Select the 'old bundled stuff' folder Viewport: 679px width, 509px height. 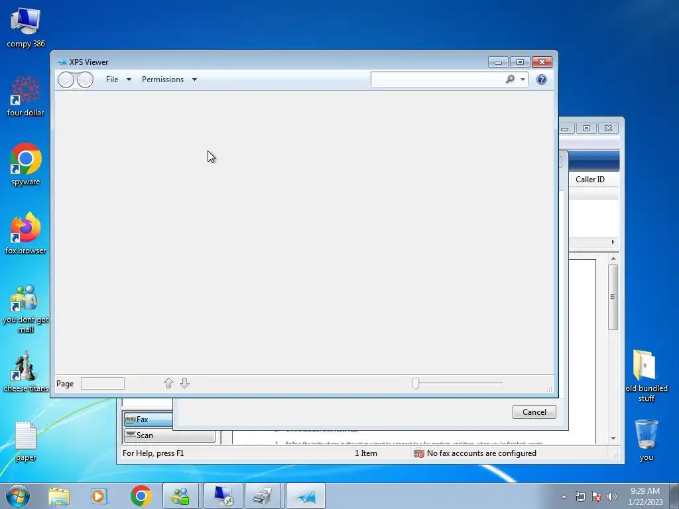point(646,376)
